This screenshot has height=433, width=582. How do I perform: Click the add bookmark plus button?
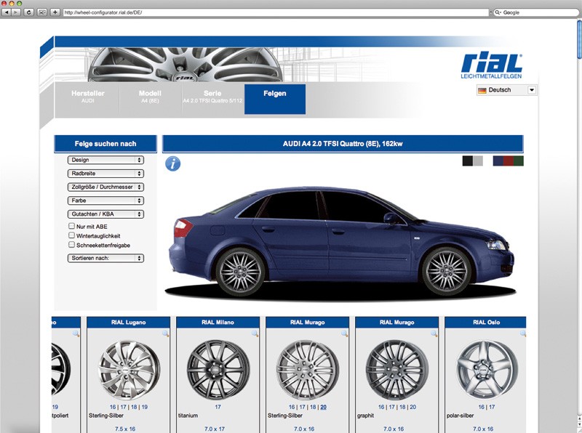click(x=55, y=12)
